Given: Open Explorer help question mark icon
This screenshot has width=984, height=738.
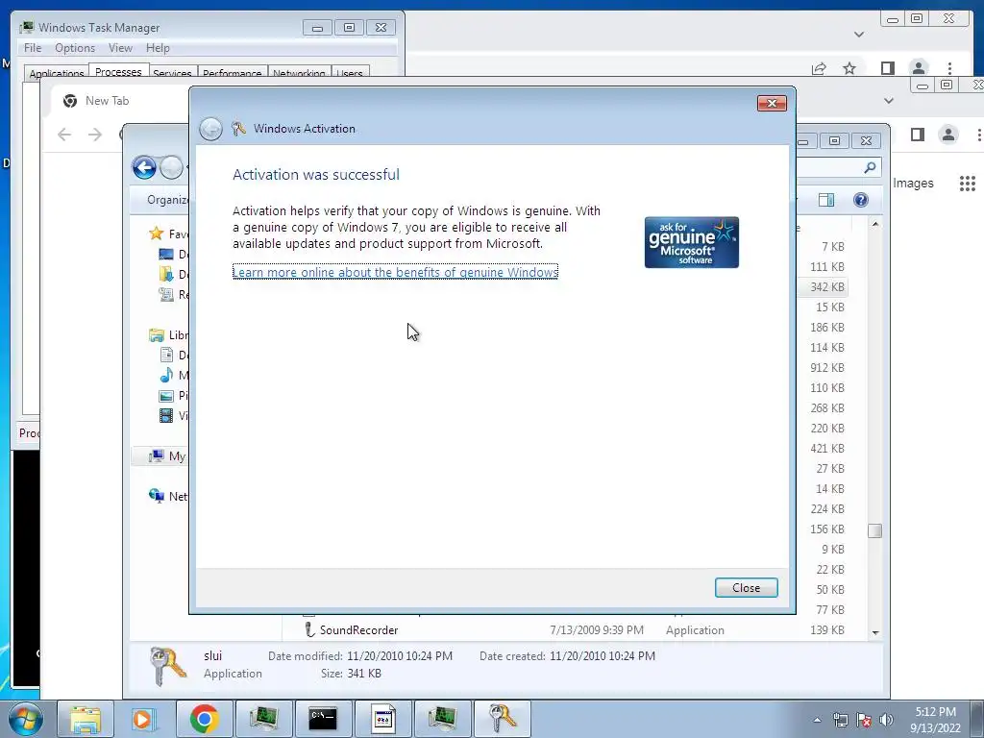Looking at the screenshot, I should point(861,200).
